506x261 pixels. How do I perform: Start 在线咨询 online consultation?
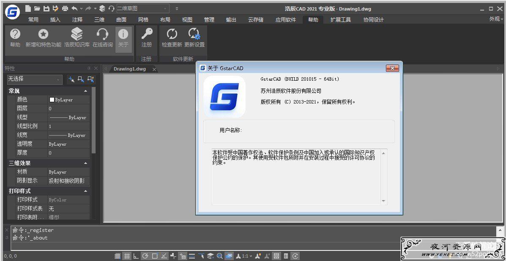103,38
